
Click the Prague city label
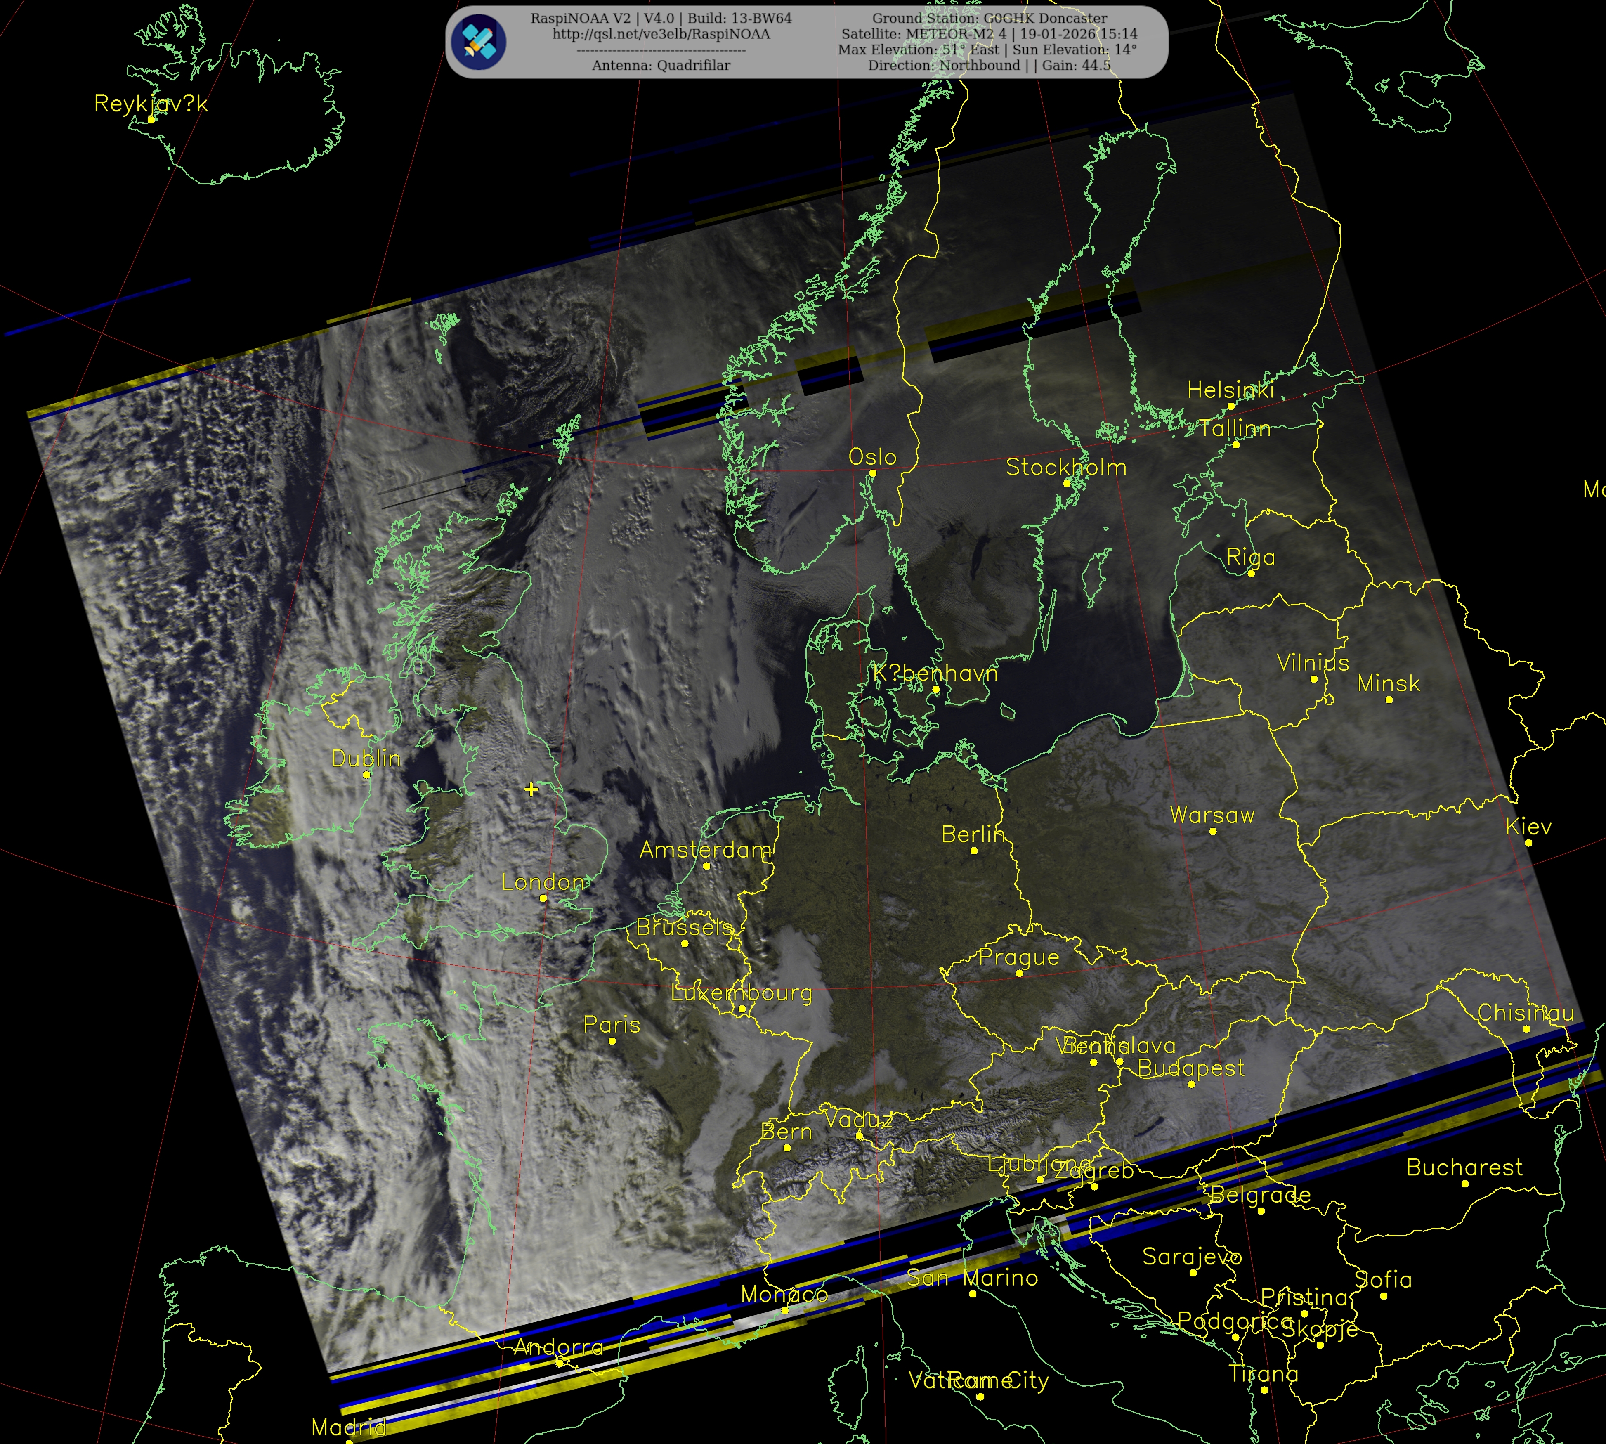pyautogui.click(x=1019, y=957)
